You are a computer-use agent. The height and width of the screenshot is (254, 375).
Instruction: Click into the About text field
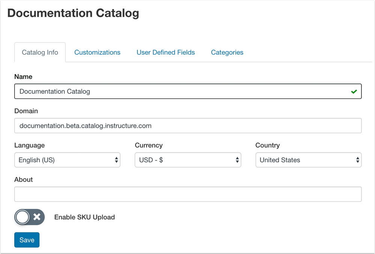(x=188, y=194)
